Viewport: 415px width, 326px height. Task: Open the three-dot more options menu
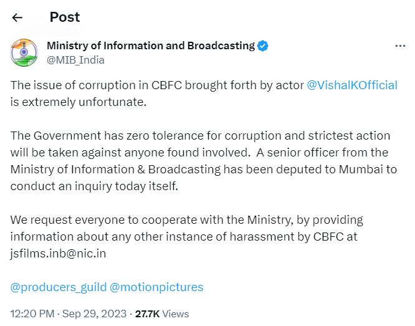click(401, 47)
